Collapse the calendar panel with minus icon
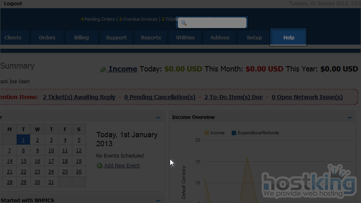 (158, 118)
